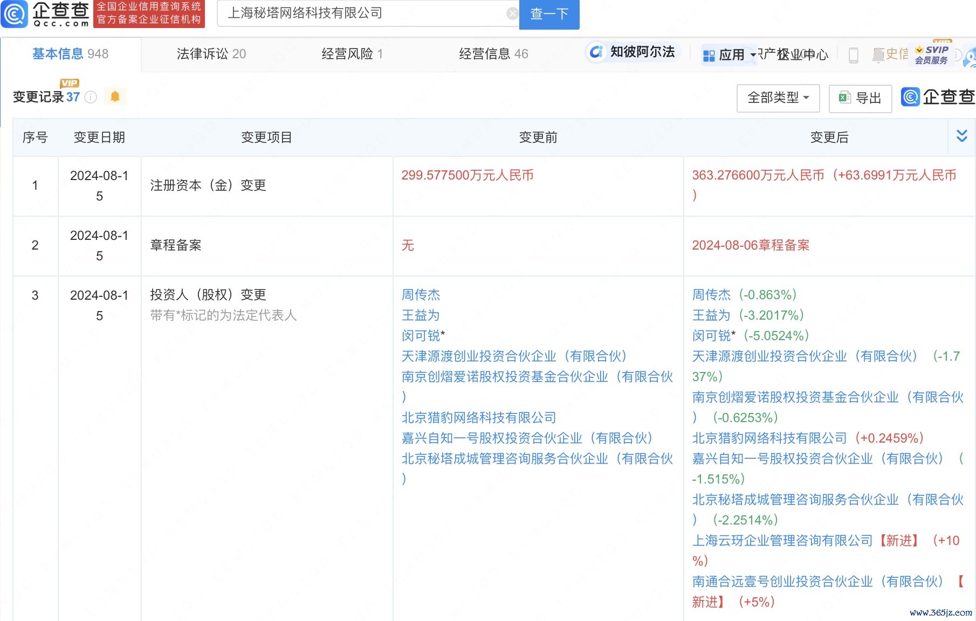Screen dimensions: 976x621
Task: Open 北京秘塔成城管理咨询服务 link in 变更前 column
Action: click(x=537, y=469)
